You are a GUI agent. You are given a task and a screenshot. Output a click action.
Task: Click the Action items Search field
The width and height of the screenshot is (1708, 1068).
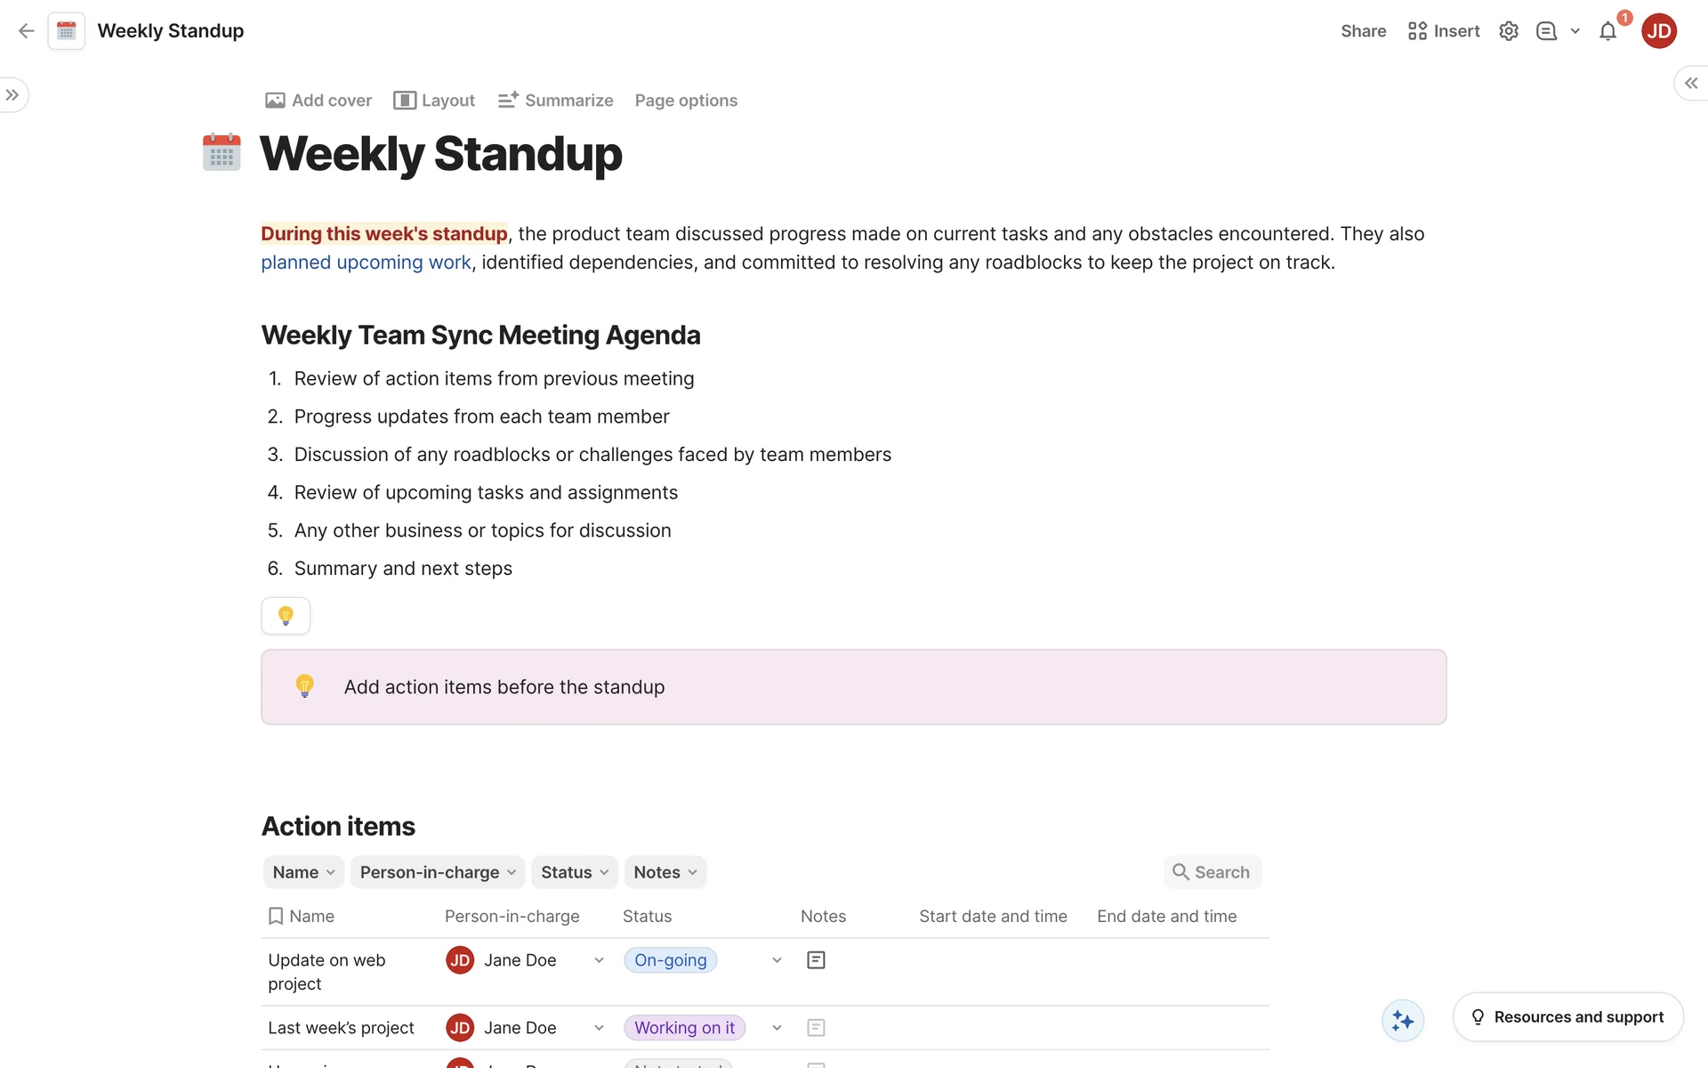click(x=1212, y=872)
